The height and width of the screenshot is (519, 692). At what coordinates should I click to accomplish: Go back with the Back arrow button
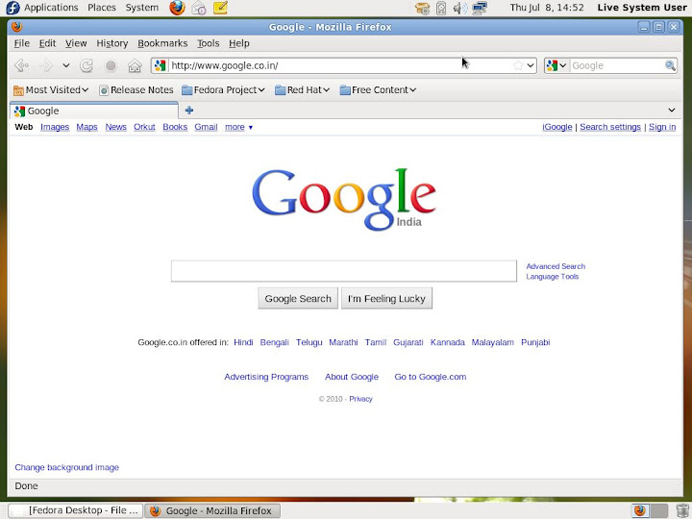click(21, 65)
